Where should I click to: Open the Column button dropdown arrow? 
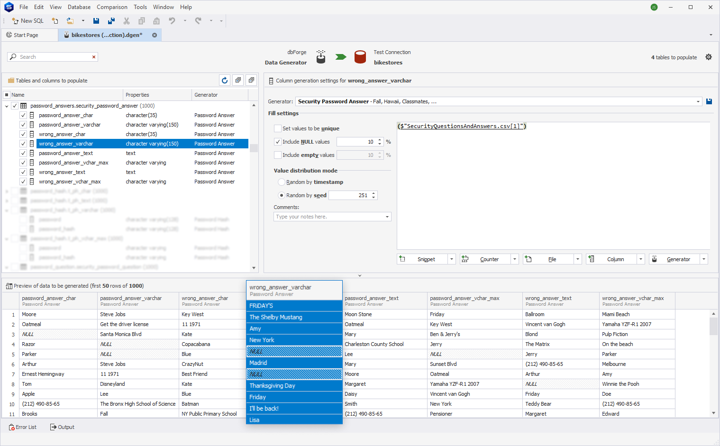(641, 259)
